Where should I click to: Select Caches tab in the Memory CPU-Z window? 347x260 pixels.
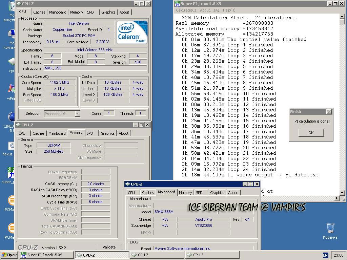[39, 133]
